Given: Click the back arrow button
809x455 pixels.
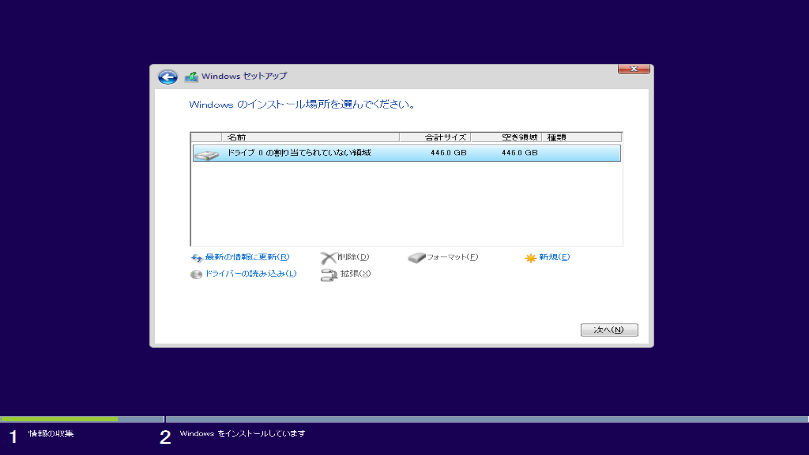Looking at the screenshot, I should coord(167,76).
